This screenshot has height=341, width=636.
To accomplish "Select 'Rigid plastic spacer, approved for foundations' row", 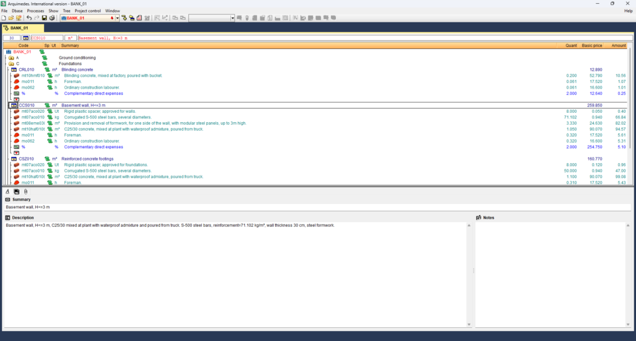I will (106, 165).
